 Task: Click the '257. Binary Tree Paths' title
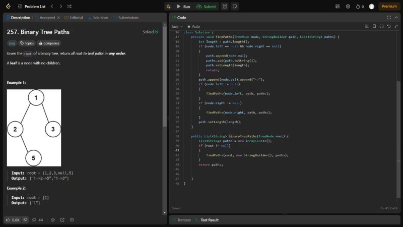38,32
